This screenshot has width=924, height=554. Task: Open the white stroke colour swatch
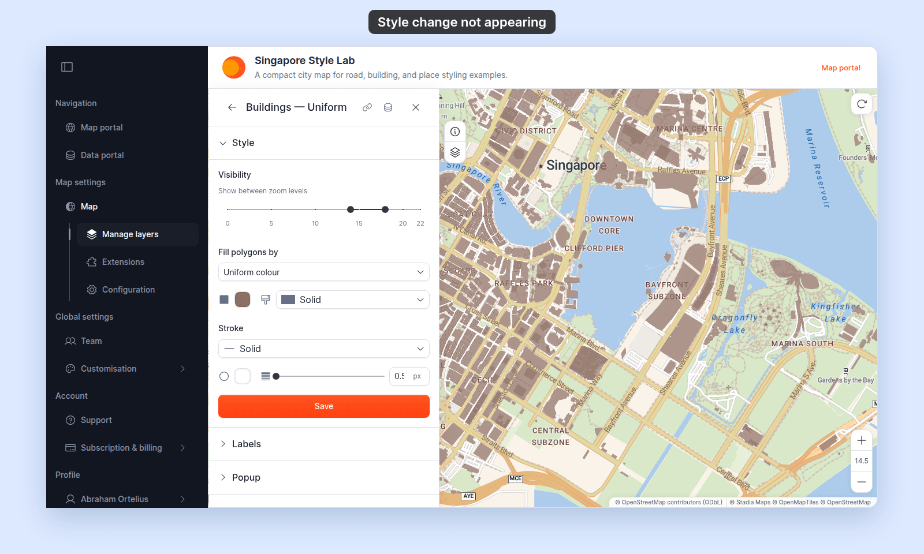coord(243,376)
